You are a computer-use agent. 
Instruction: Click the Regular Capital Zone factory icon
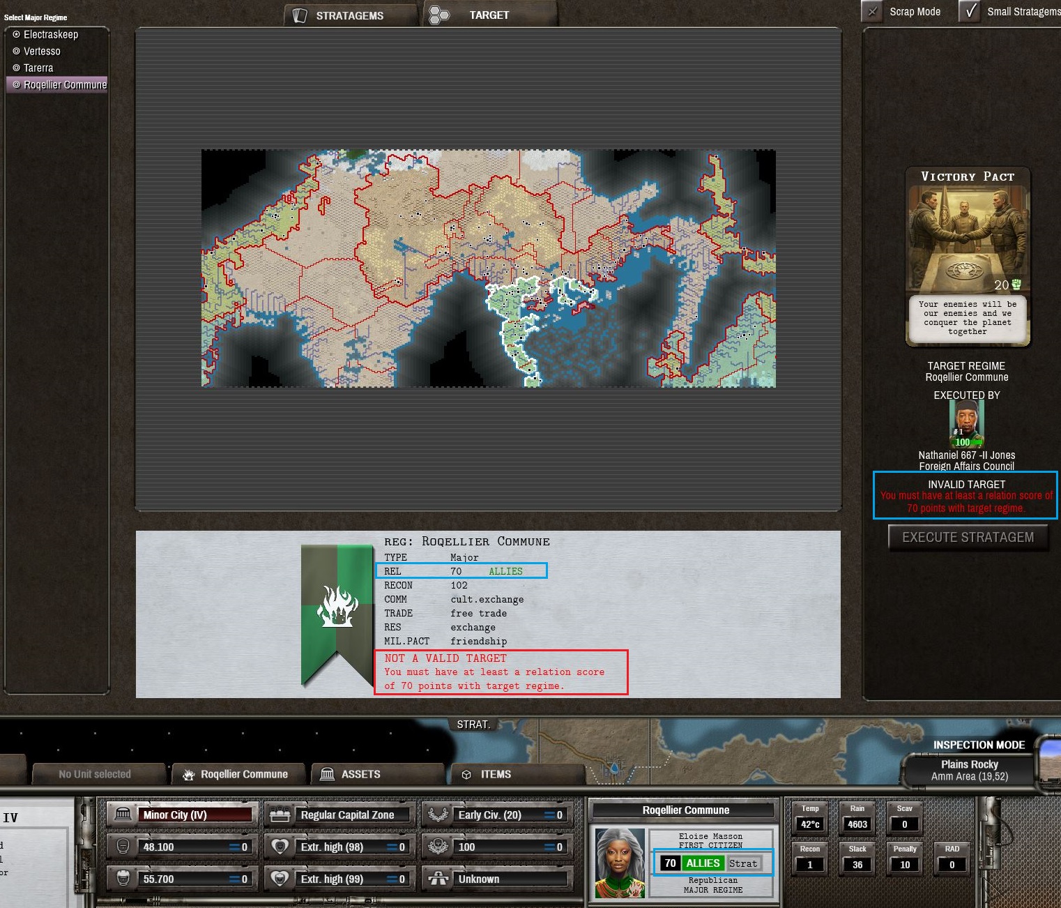[x=280, y=815]
